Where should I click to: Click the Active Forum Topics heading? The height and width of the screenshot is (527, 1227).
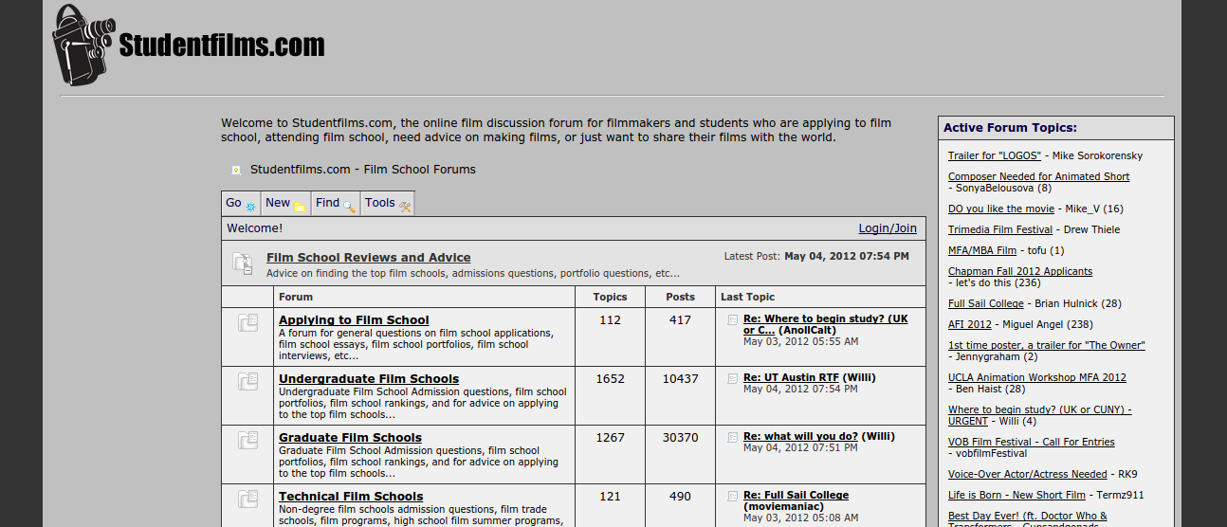1010,128
